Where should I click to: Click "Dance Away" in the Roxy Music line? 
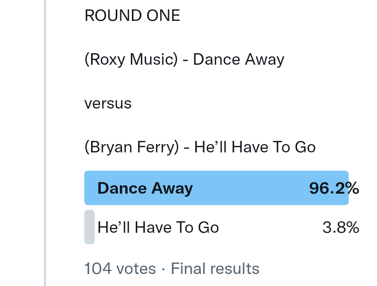click(238, 59)
